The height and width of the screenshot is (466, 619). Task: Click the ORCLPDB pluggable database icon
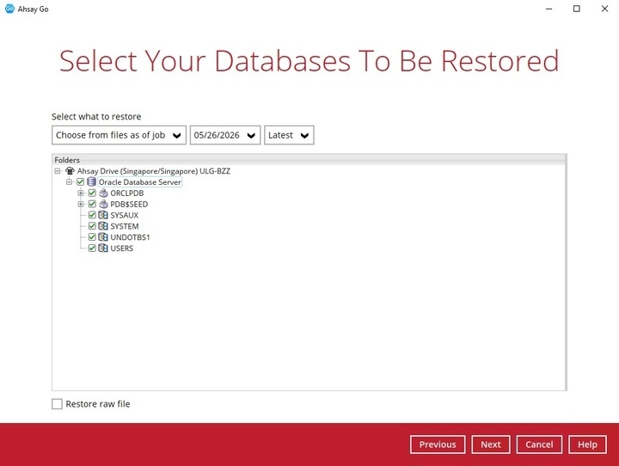pos(103,193)
